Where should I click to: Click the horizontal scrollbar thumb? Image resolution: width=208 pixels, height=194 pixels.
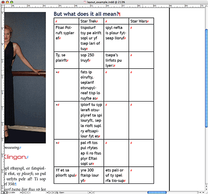pos(157,193)
